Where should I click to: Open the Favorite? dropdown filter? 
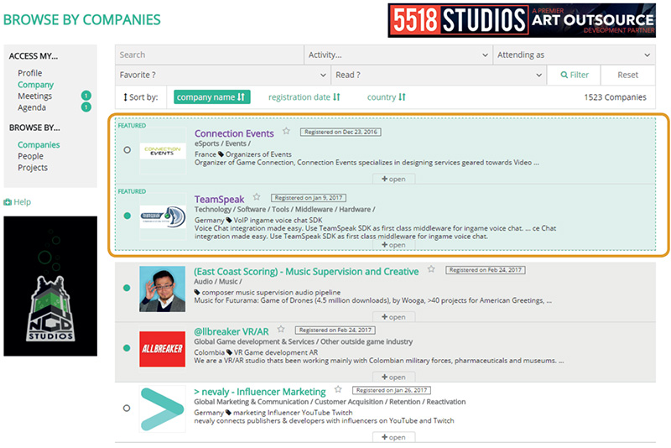[222, 75]
